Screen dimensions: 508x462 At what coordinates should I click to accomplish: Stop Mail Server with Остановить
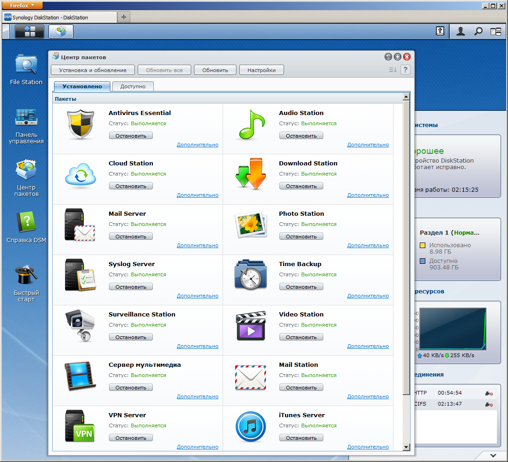pos(131,237)
